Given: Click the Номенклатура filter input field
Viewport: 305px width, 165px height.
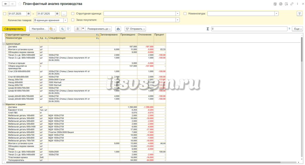Looking at the screenshot, I should [241, 14].
